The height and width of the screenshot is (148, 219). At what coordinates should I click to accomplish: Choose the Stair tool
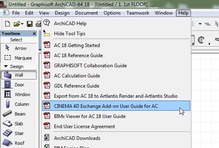[x=19, y=133]
